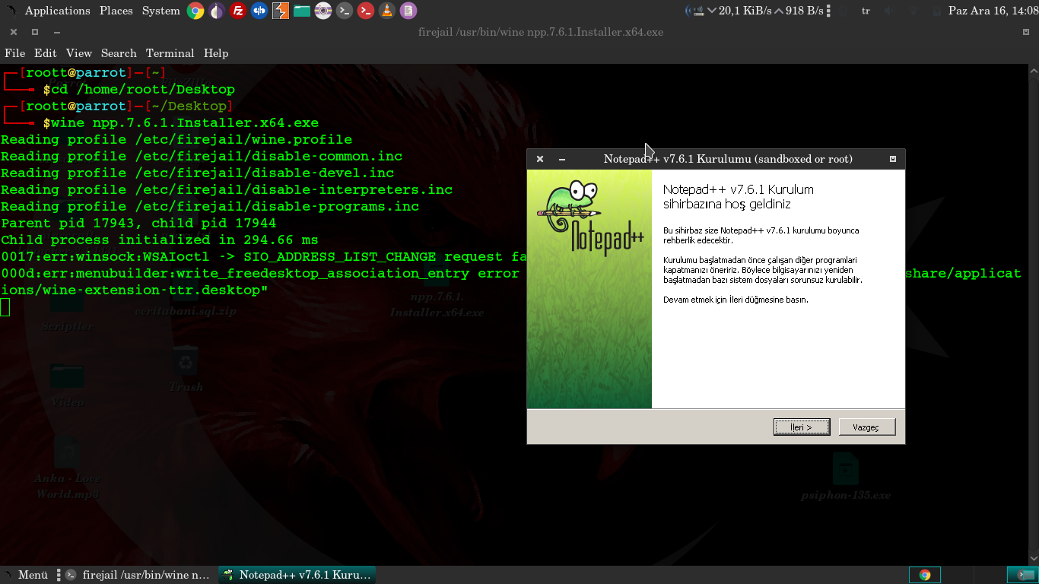Open the terminal File menu
Viewport: 1039px width, 584px height.
(x=14, y=53)
